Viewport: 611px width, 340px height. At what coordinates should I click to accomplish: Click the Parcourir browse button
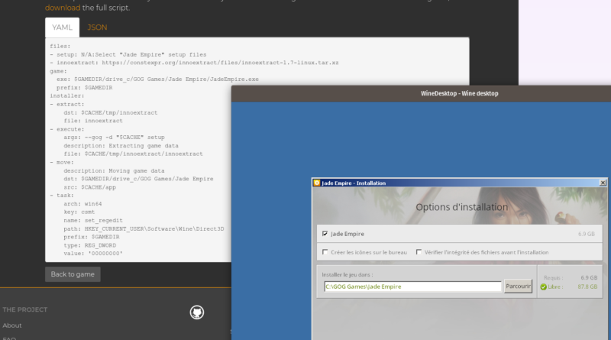point(518,287)
